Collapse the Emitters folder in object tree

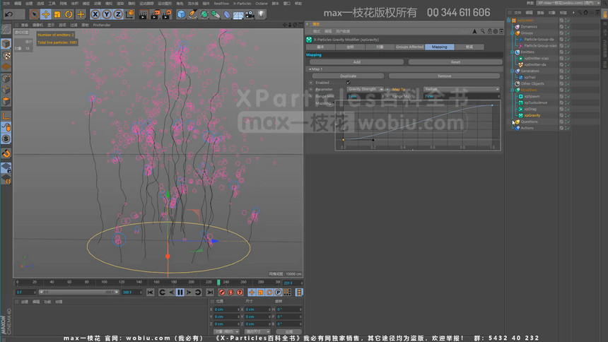[x=513, y=52]
